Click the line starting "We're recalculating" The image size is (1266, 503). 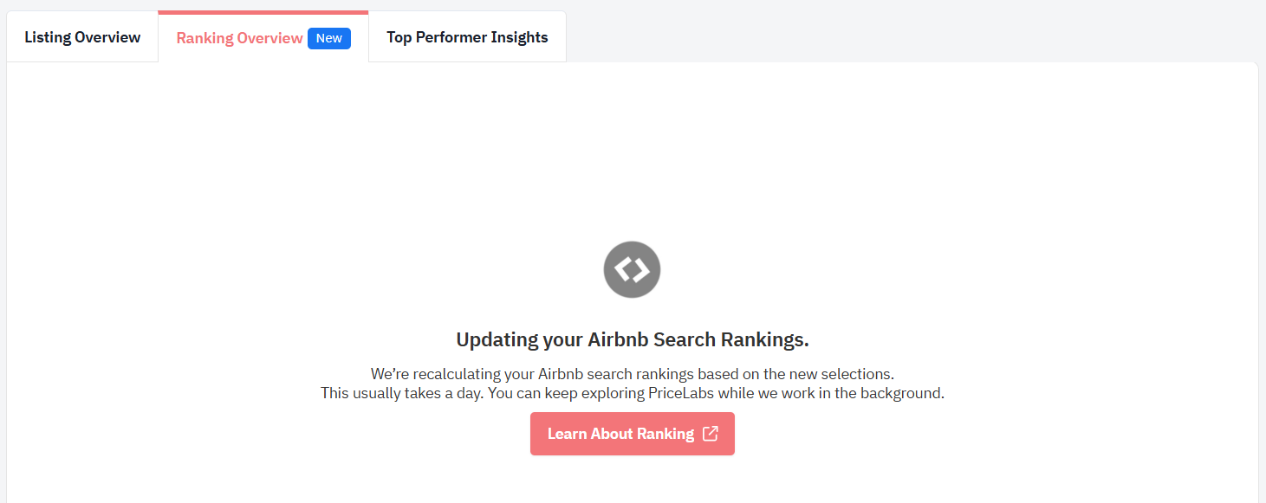[633, 375]
